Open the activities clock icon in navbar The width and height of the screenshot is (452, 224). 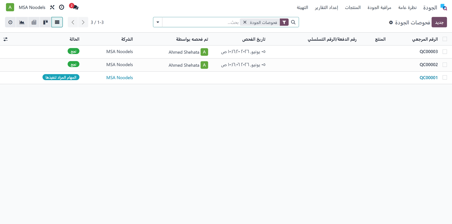[62, 7]
